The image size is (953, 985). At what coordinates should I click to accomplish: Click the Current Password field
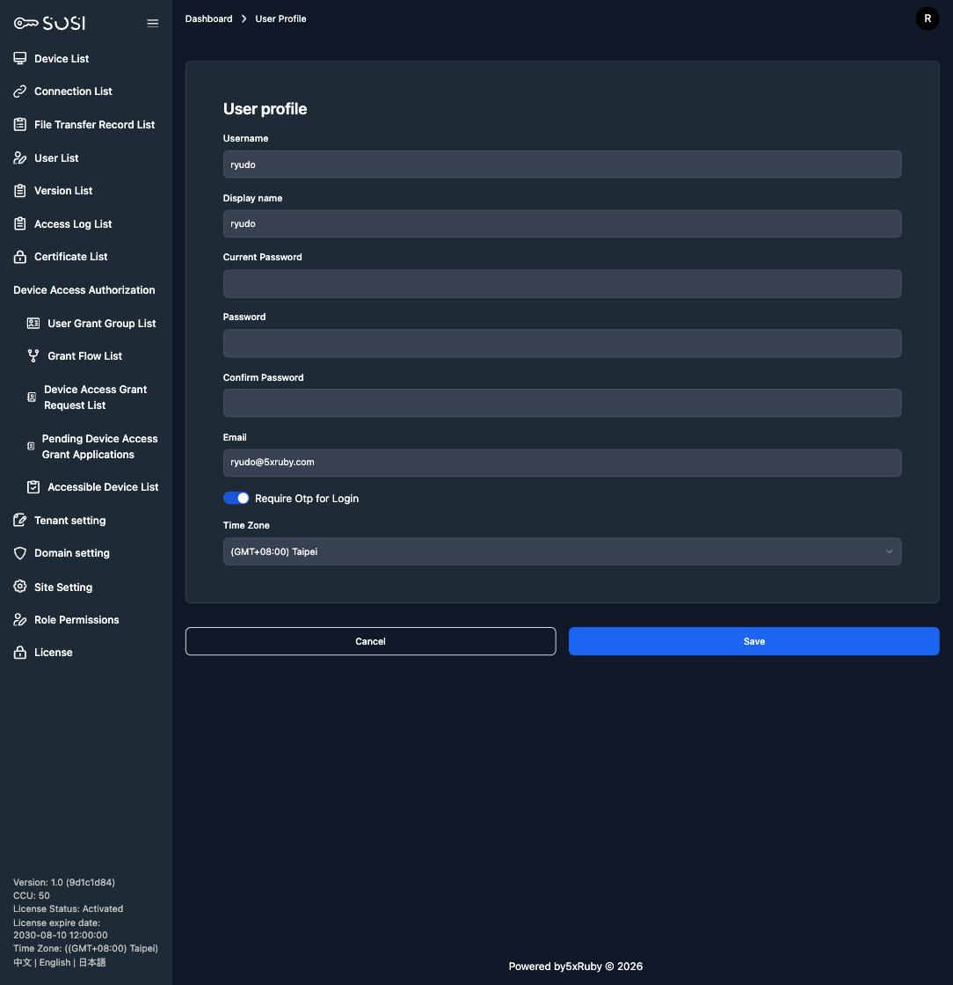pos(562,283)
